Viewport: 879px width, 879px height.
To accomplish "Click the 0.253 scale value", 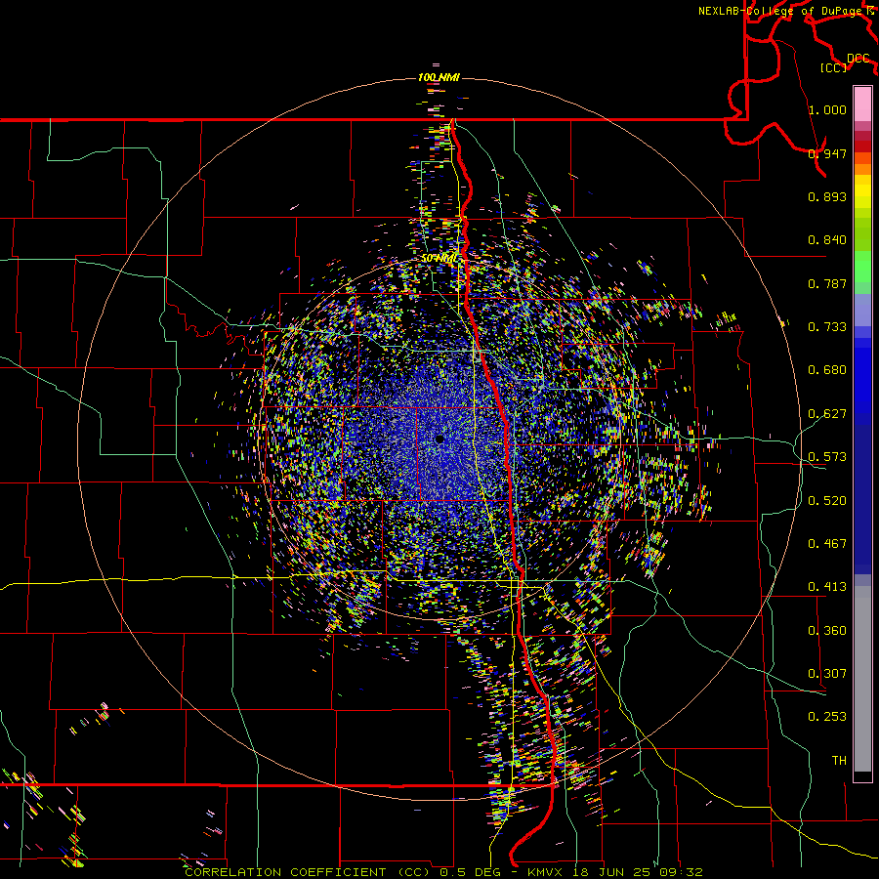I will [x=827, y=717].
